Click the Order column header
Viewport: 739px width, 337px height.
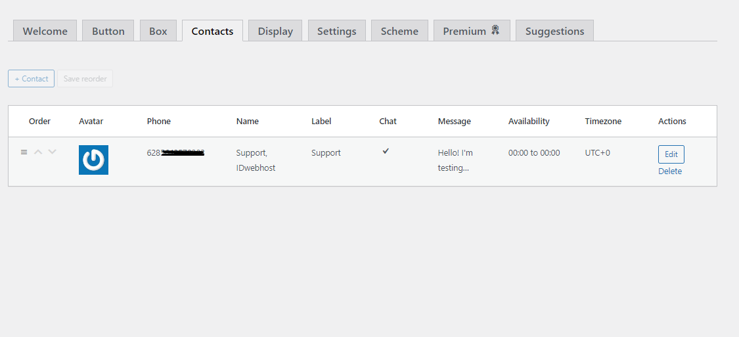pyautogui.click(x=39, y=121)
